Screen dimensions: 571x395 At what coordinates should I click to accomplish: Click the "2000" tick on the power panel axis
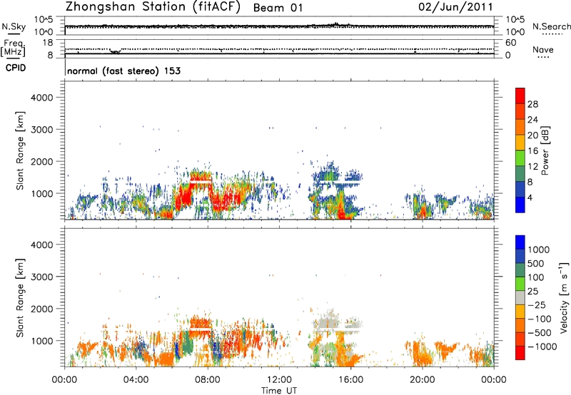pos(42,161)
